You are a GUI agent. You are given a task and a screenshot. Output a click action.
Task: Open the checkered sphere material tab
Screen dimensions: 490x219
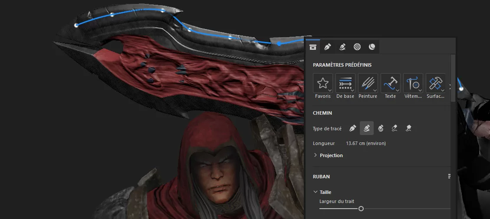tap(357, 47)
